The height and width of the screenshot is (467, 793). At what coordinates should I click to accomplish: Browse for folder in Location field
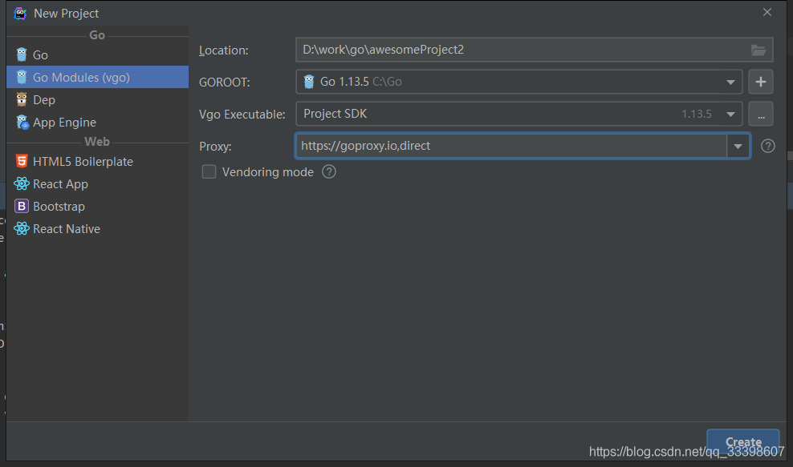(758, 50)
